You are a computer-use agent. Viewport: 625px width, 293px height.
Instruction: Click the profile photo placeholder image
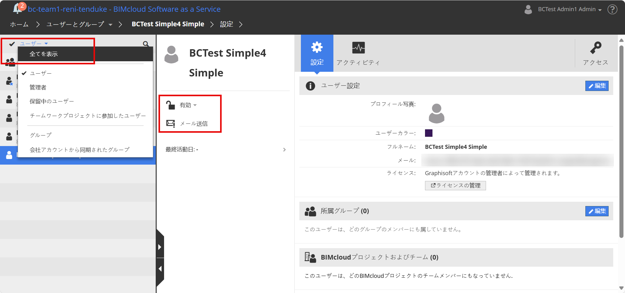tap(436, 113)
